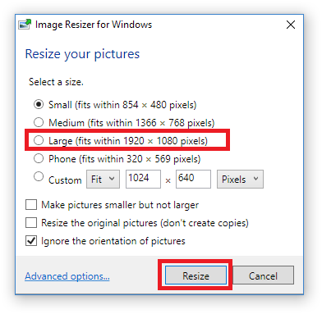
Task: Click the custom height field showing 640
Action: [x=193, y=179]
